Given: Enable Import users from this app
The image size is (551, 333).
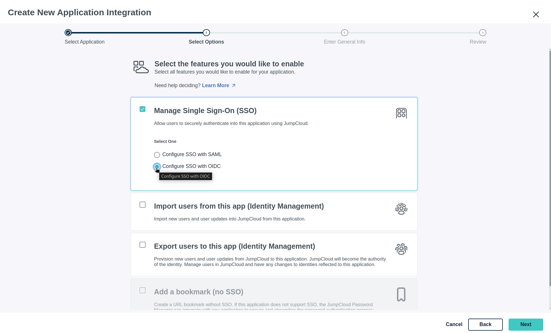Looking at the screenshot, I should [143, 205].
